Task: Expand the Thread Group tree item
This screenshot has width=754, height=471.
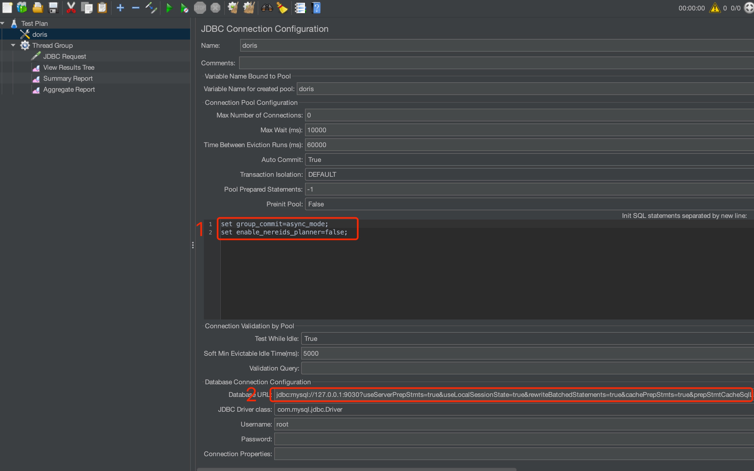Action: point(12,45)
